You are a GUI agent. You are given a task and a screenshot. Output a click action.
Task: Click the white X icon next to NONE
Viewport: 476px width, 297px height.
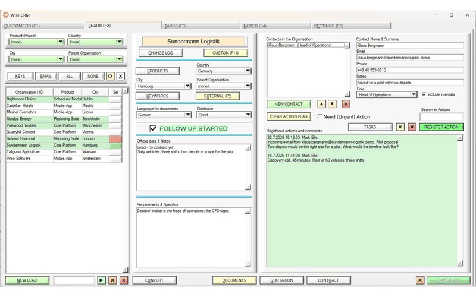point(121,76)
